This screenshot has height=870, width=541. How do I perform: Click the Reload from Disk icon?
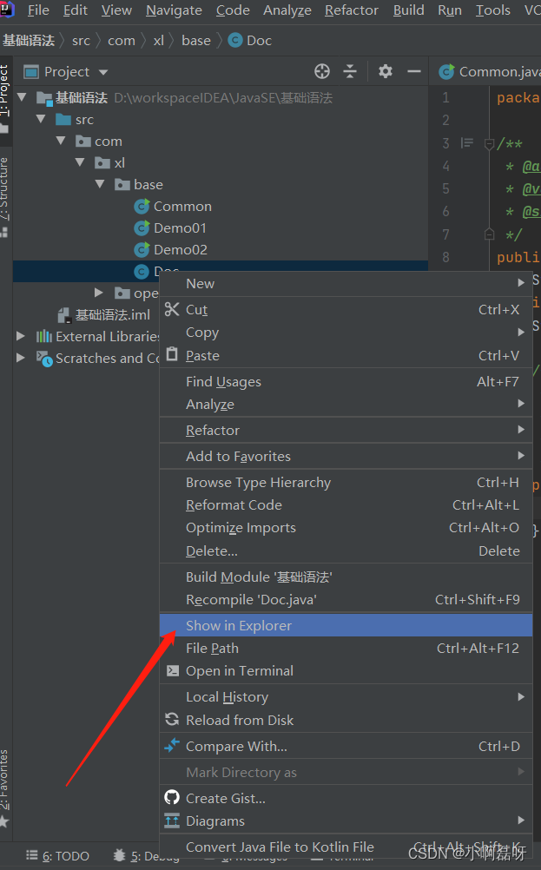172,720
